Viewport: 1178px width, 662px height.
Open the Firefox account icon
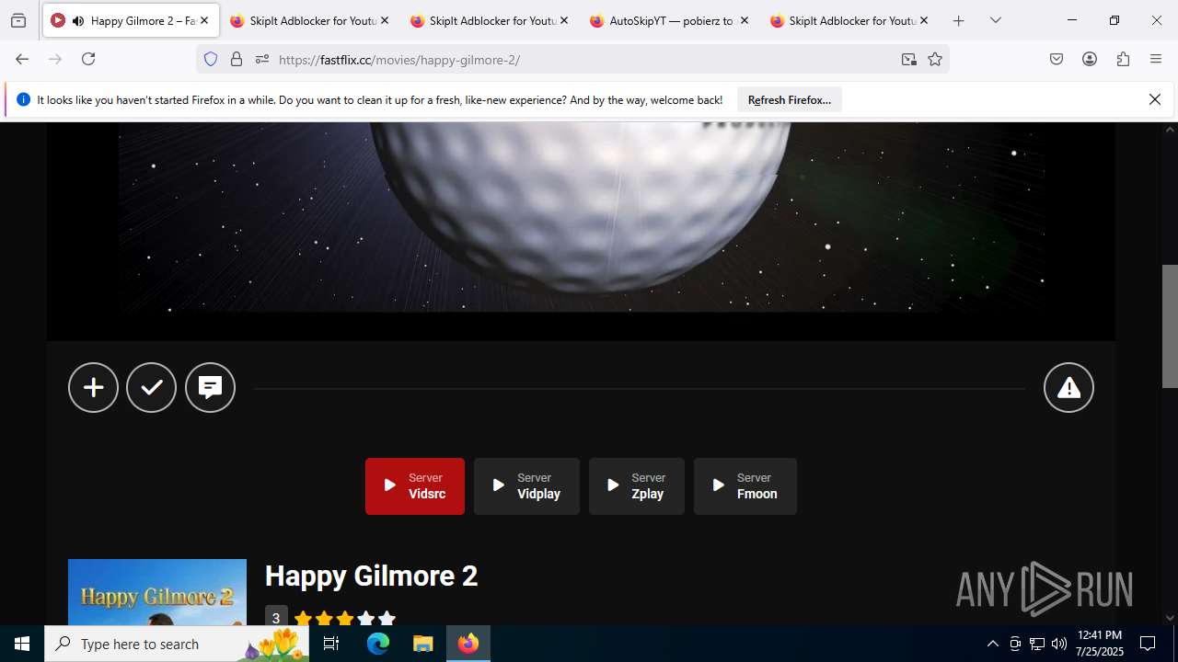click(1090, 59)
